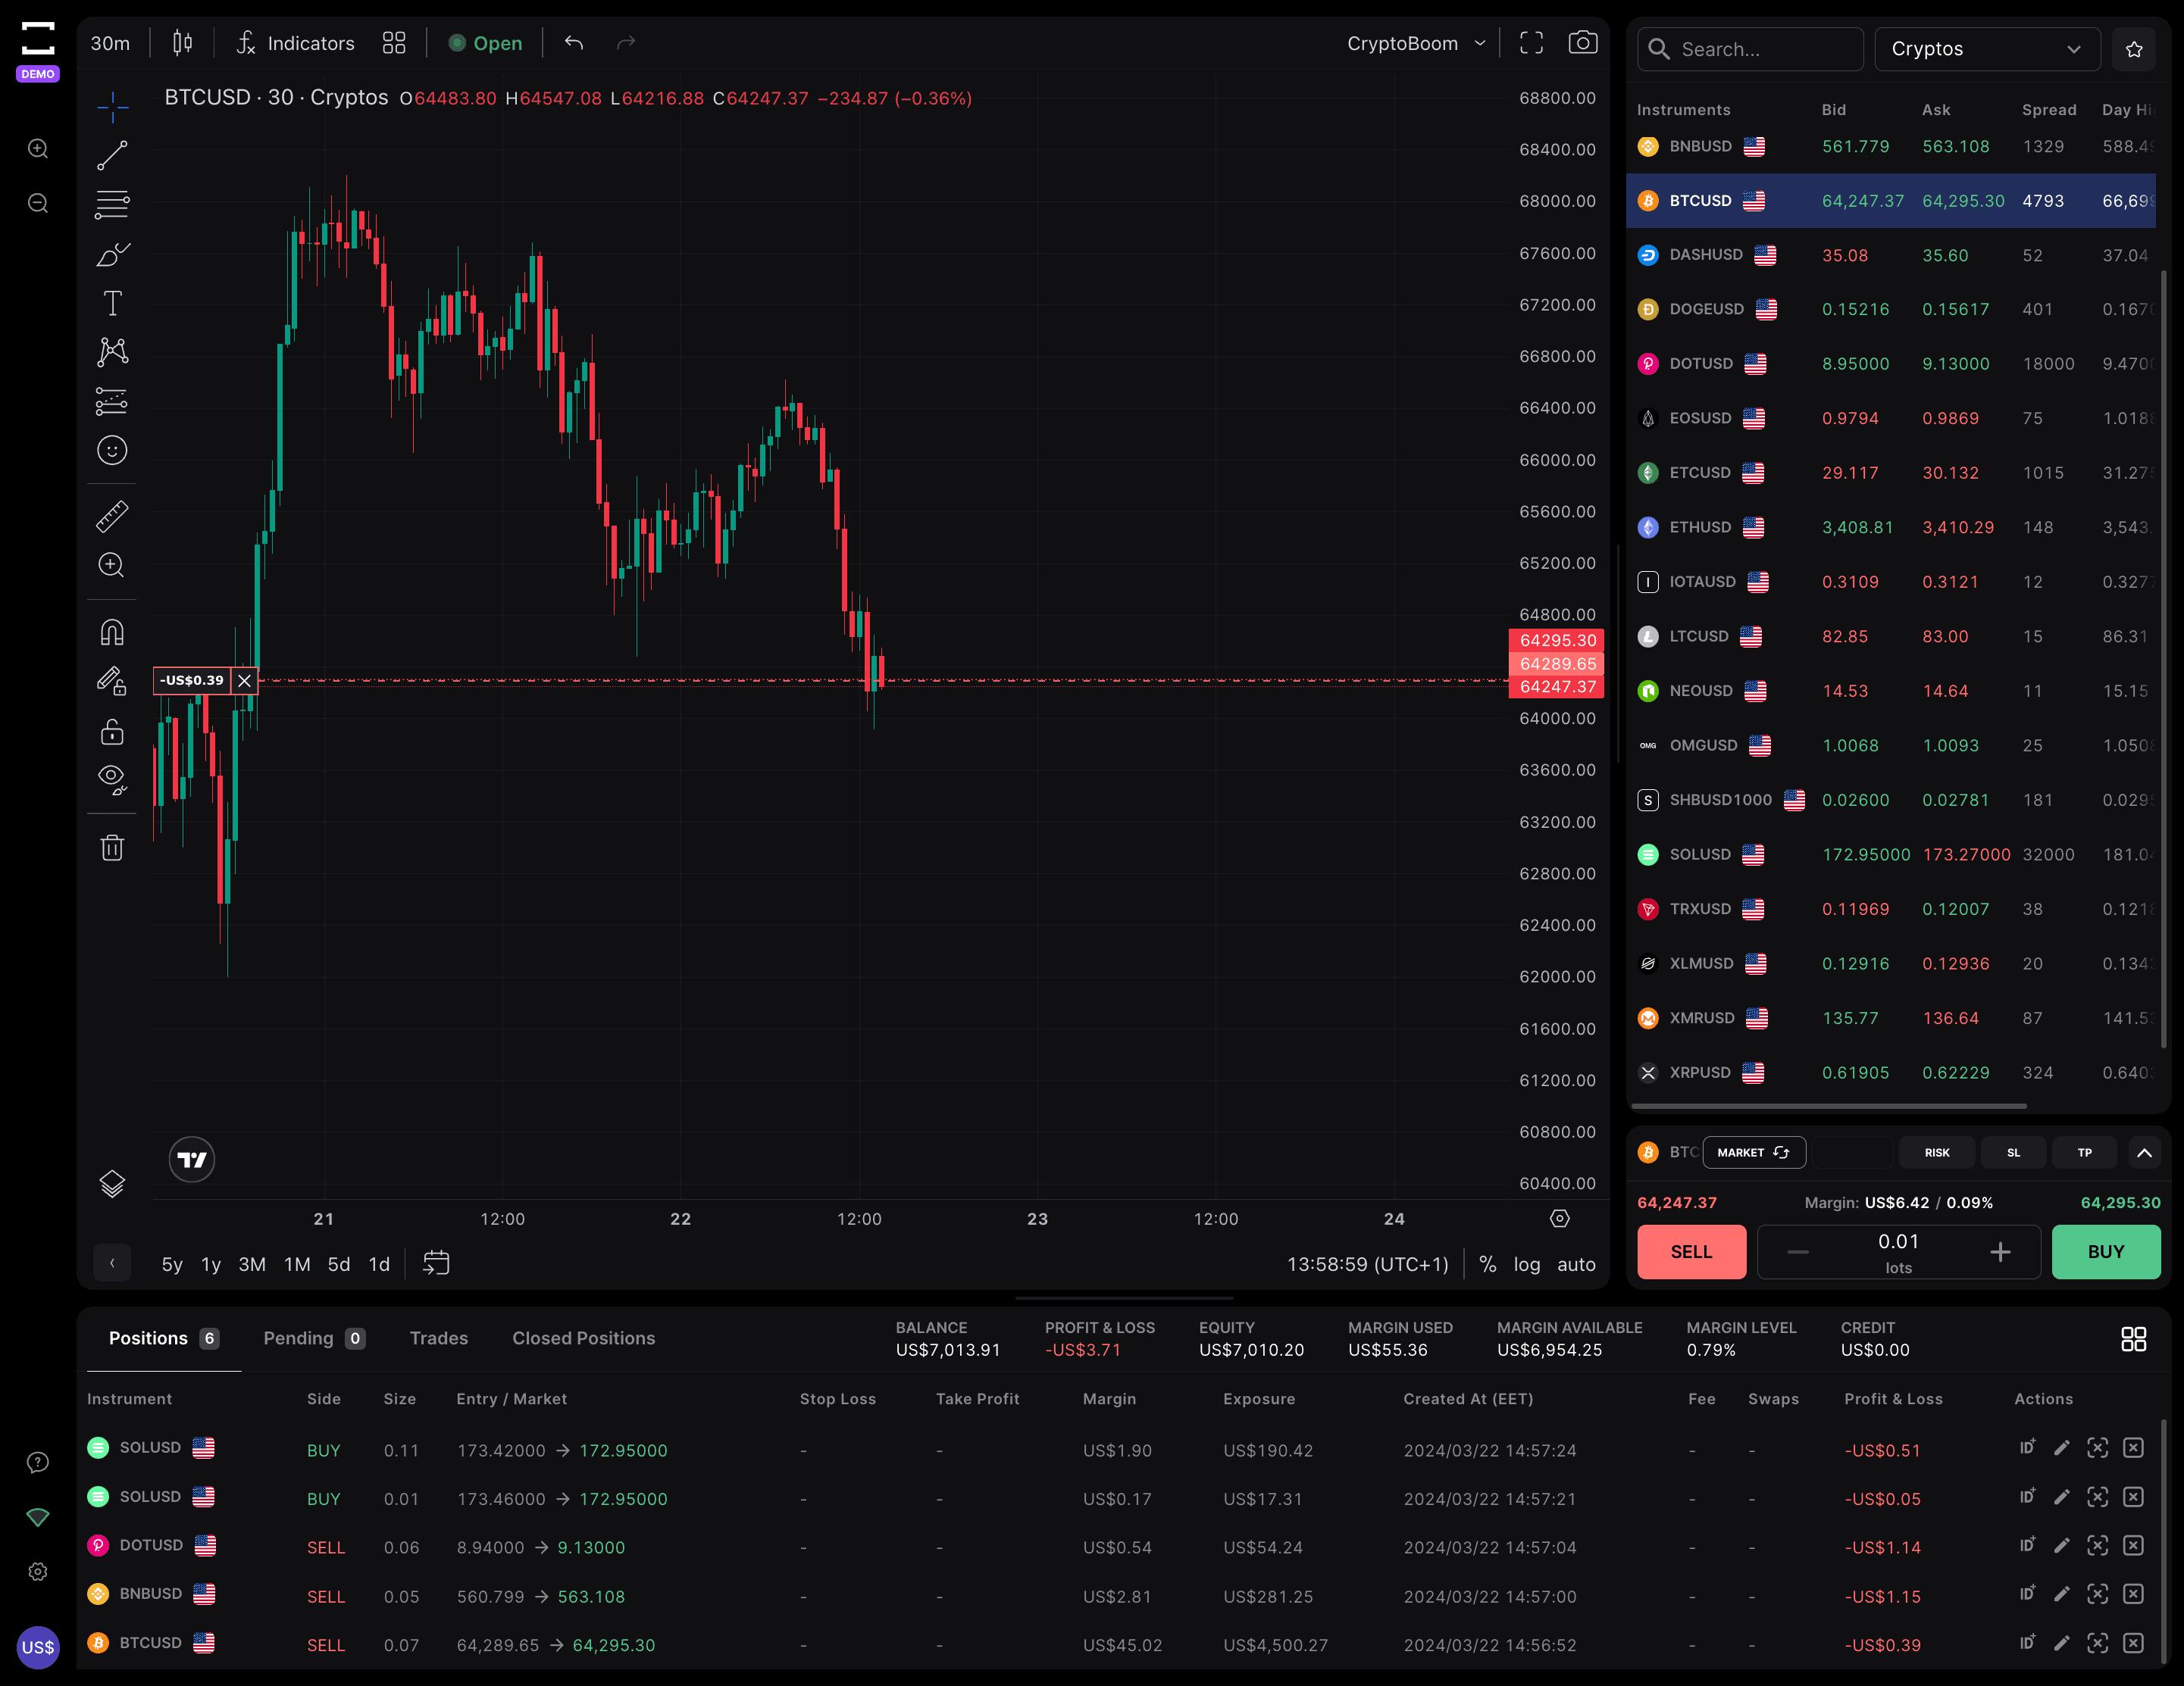Take a chart snapshot with camera icon

1582,43
